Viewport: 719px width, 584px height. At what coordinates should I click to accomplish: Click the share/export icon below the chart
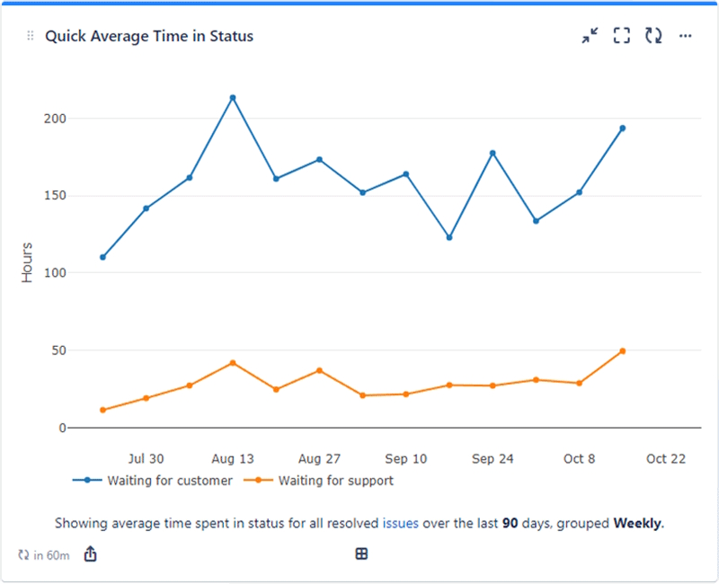click(x=90, y=554)
